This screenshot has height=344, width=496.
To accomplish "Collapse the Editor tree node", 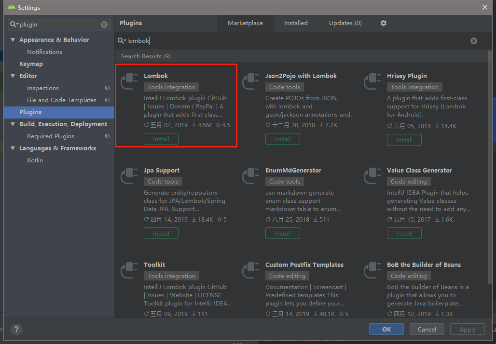I will tap(13, 76).
